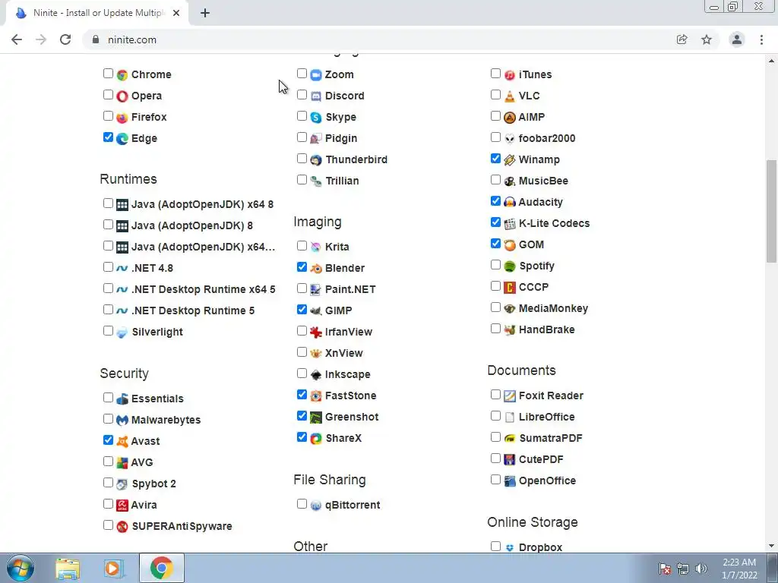Click the Zoom app icon
778x583 pixels.
(316, 75)
